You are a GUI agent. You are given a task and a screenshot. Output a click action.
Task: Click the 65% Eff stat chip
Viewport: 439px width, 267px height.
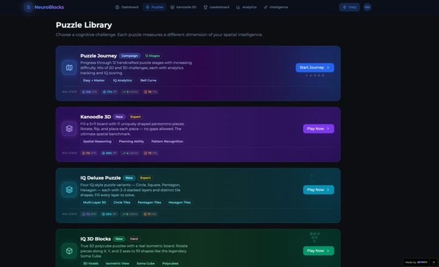[x=109, y=214]
